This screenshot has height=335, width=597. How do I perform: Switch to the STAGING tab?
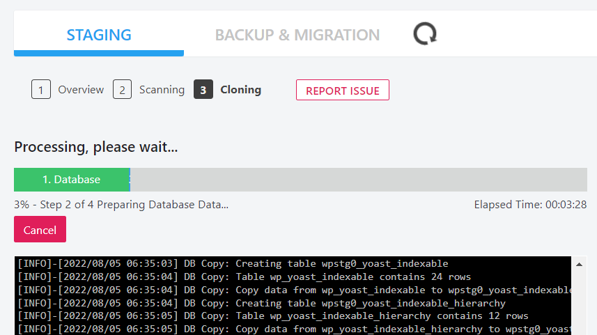(x=99, y=35)
